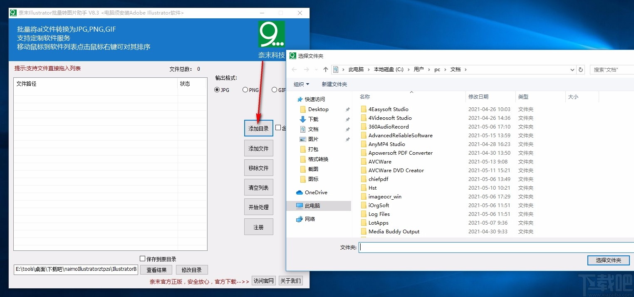Click the output path text field
634x297 pixels.
(x=76, y=270)
